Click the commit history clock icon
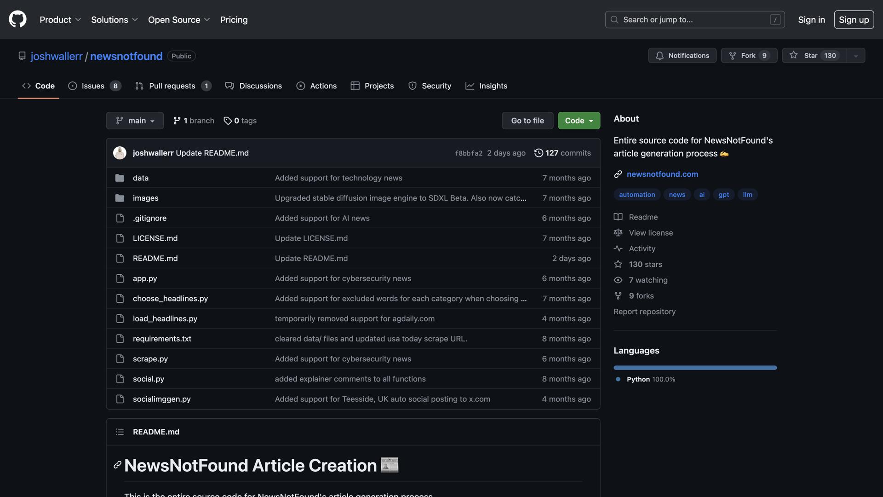The image size is (883, 497). (x=539, y=153)
